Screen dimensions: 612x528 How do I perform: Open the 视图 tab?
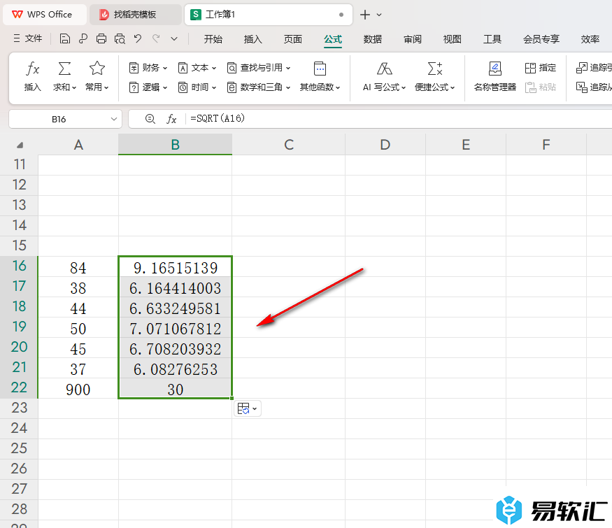[453, 39]
